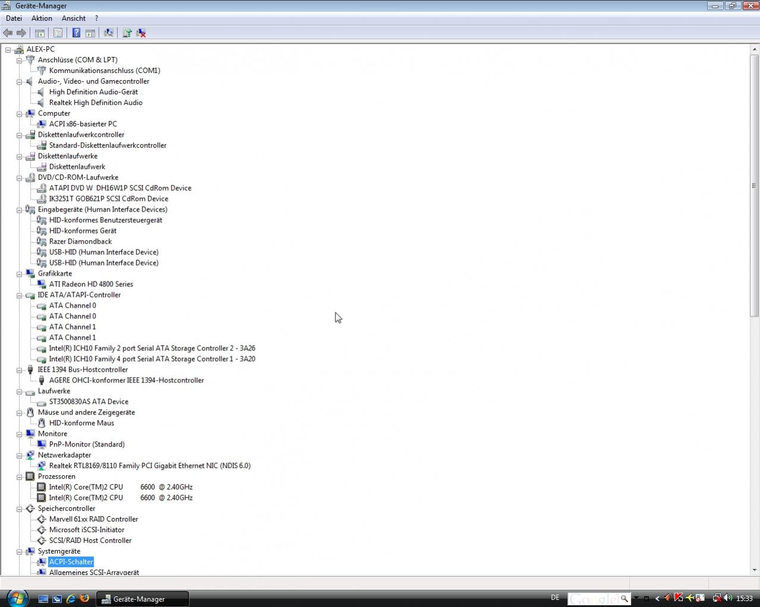Click the uninstall device red-X icon

click(142, 33)
